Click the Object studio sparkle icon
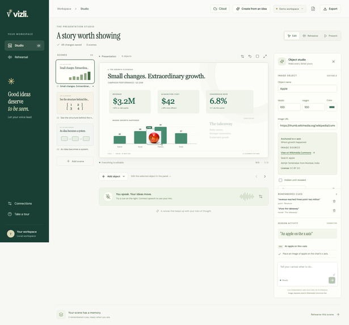Viewport: 349px width, 325px height. click(x=282, y=62)
